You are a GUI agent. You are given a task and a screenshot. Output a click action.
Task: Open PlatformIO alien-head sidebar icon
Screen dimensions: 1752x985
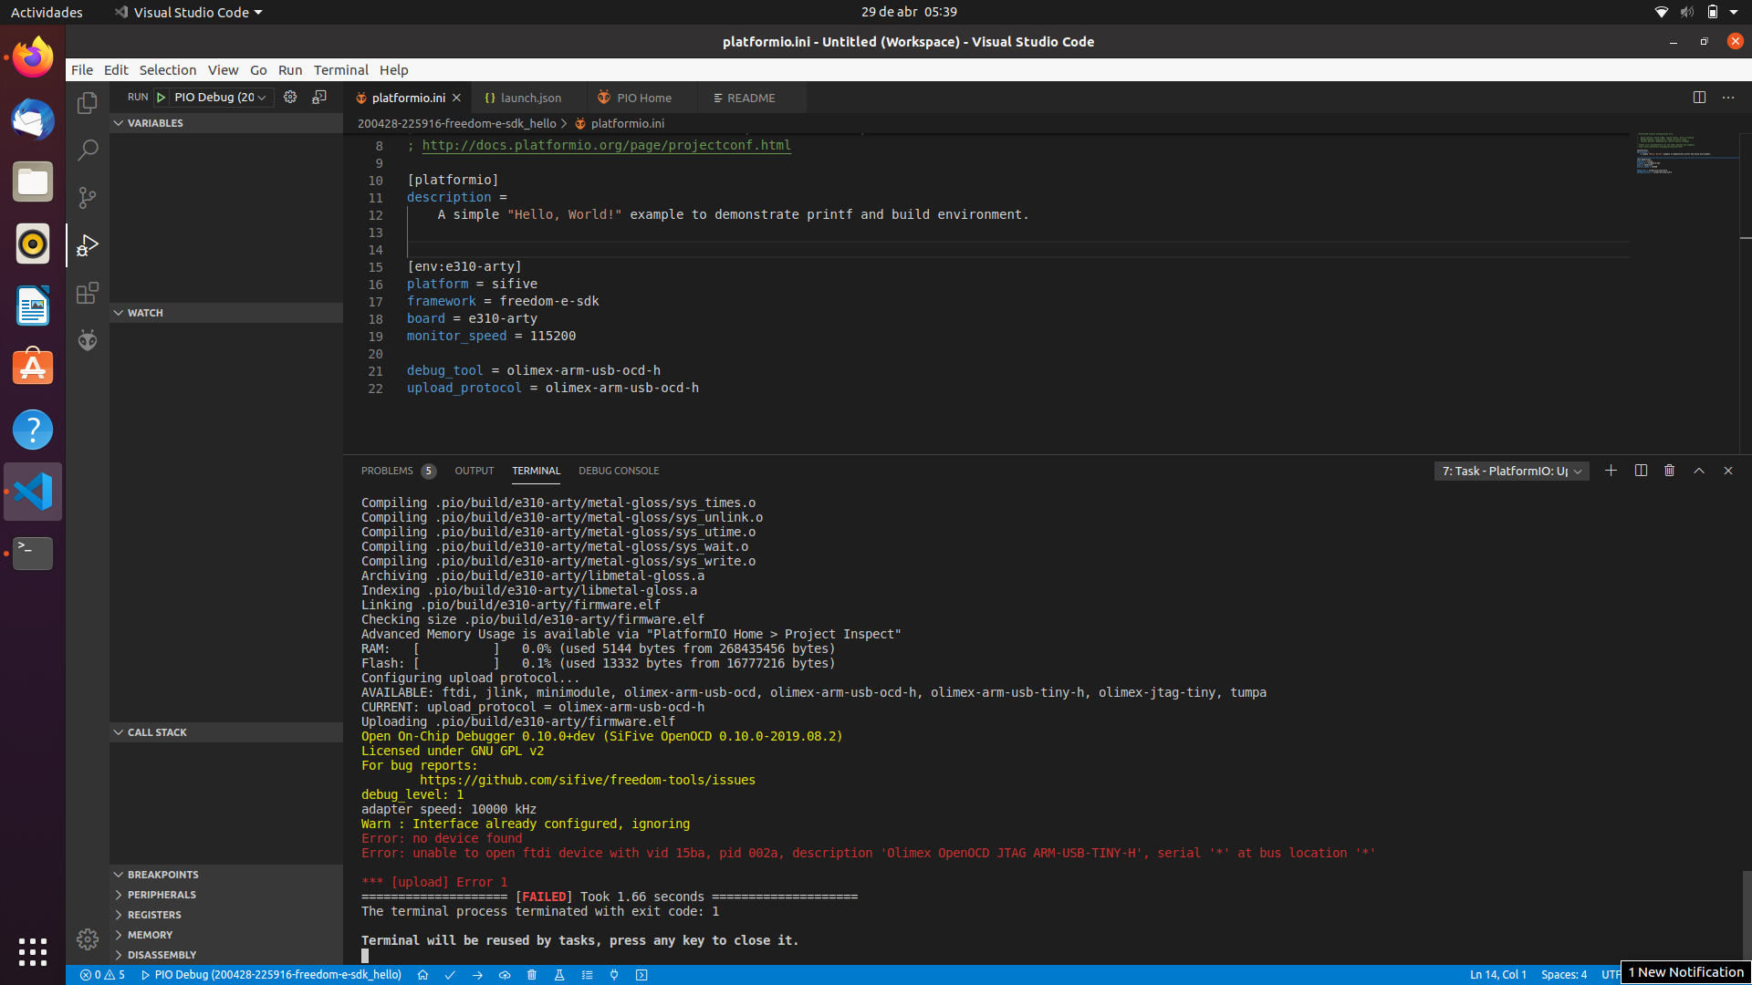[88, 340]
